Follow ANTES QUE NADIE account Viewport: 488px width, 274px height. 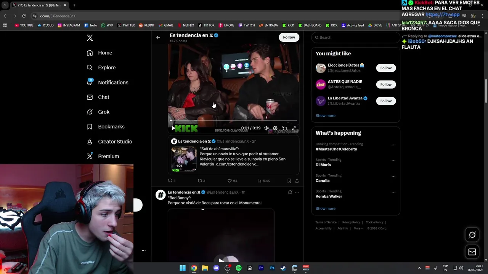point(386,84)
